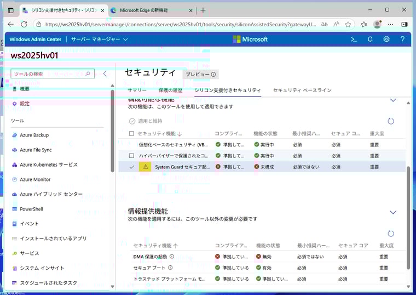Open イベント tool

[x=29, y=224]
